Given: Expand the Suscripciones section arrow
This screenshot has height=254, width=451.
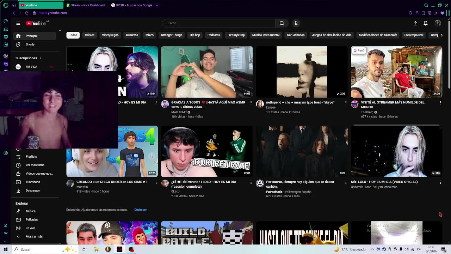Looking at the screenshot, I should coord(41,58).
